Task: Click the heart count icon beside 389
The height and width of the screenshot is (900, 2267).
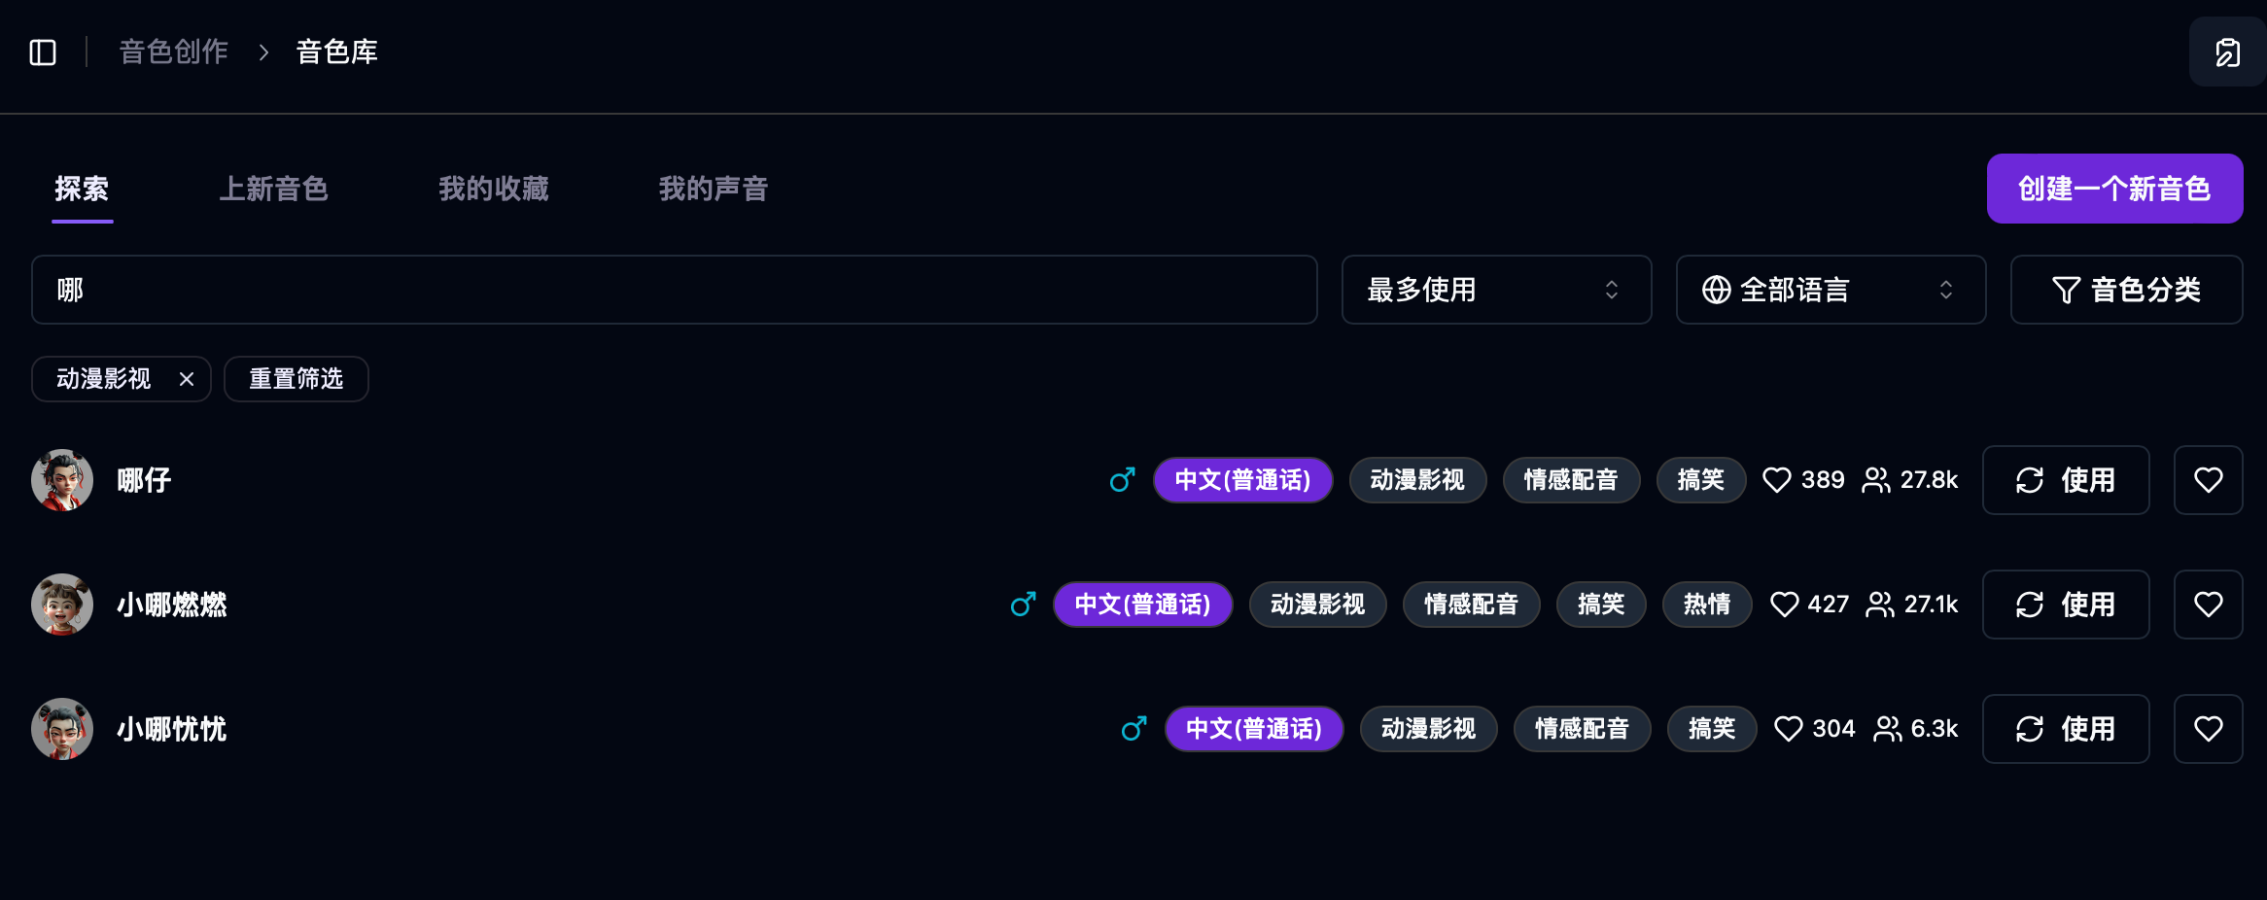Action: [1778, 479]
